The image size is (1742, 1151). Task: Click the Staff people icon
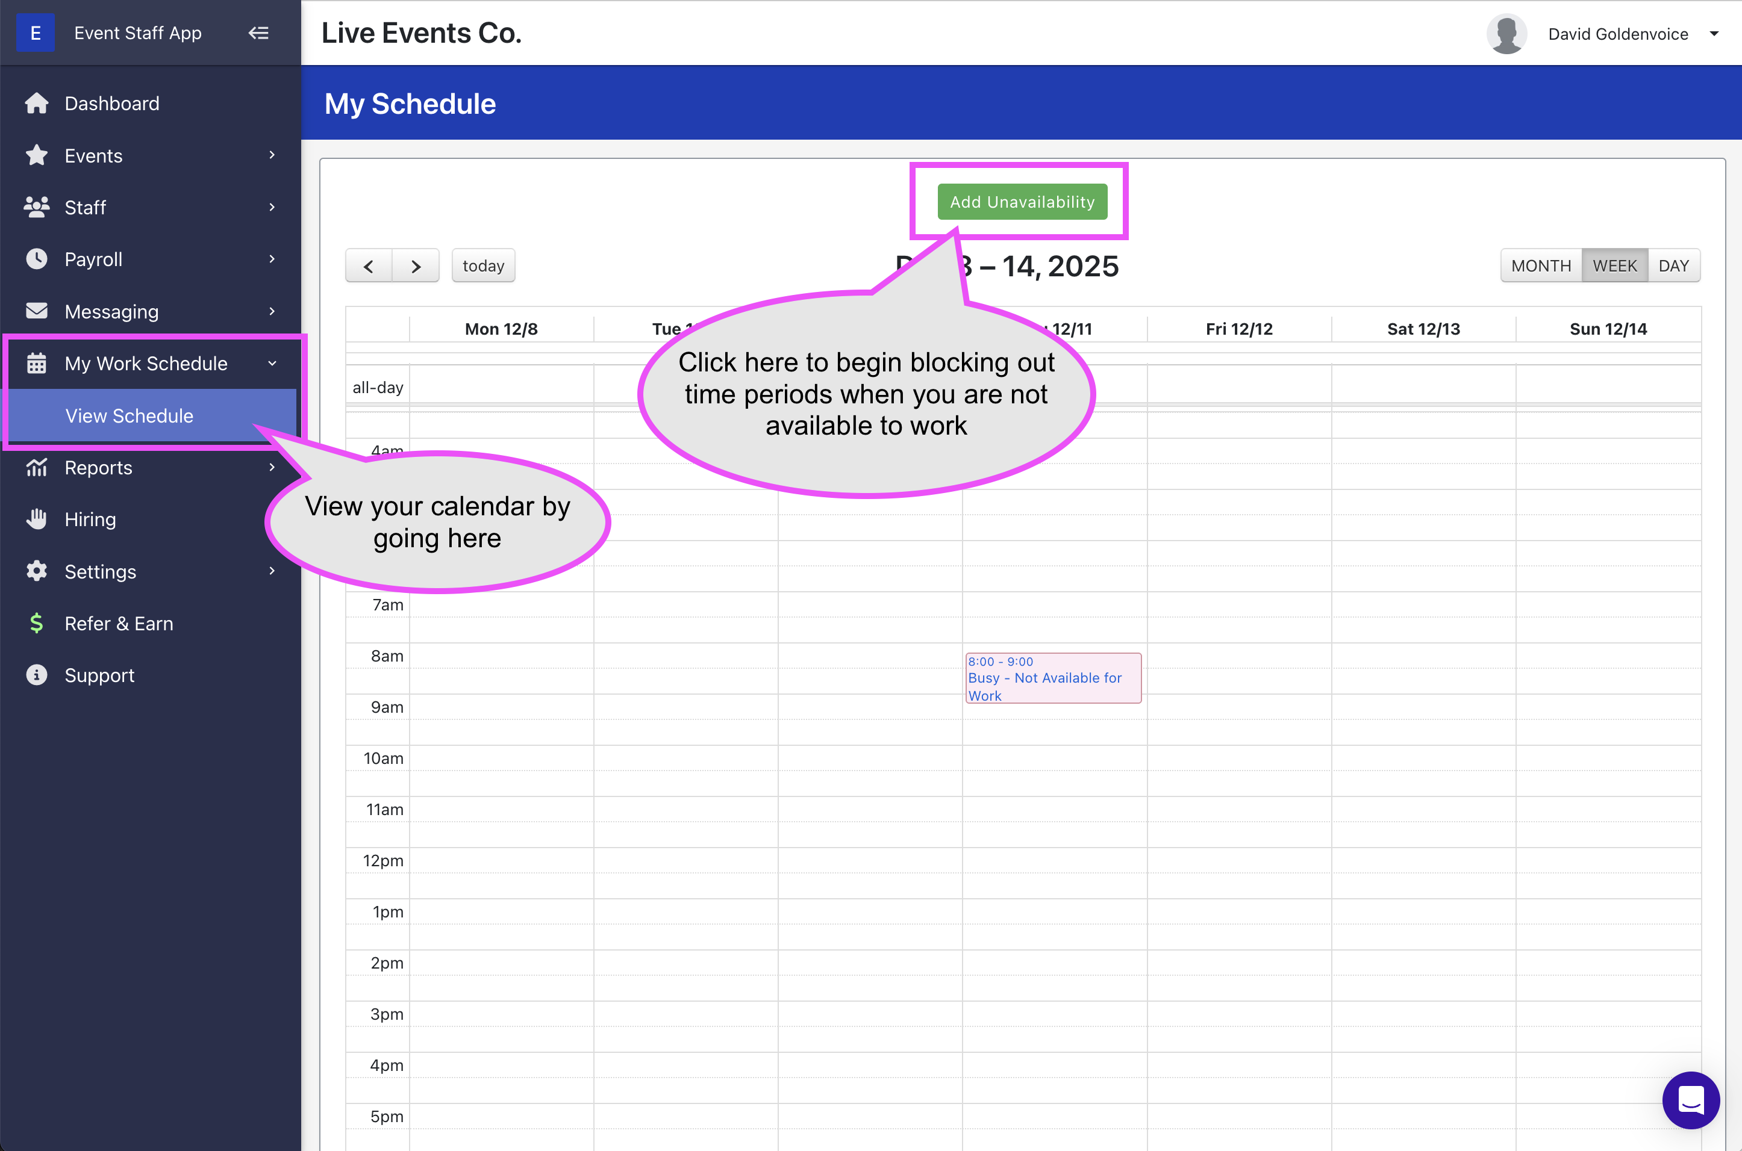click(x=36, y=208)
